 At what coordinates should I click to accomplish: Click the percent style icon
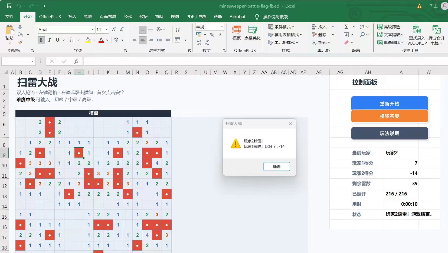pyautogui.click(x=212, y=35)
